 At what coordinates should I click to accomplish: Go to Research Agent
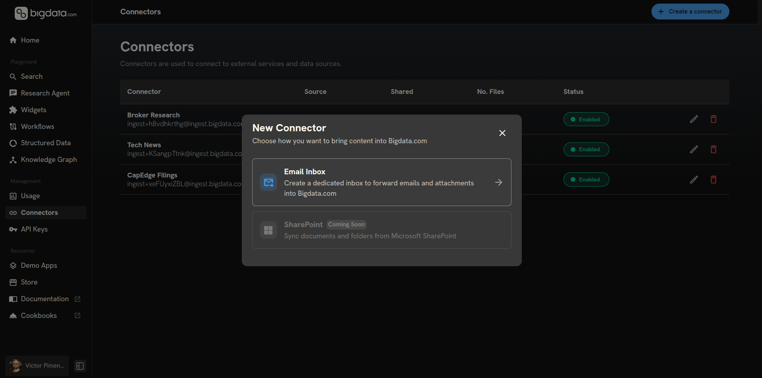46,93
